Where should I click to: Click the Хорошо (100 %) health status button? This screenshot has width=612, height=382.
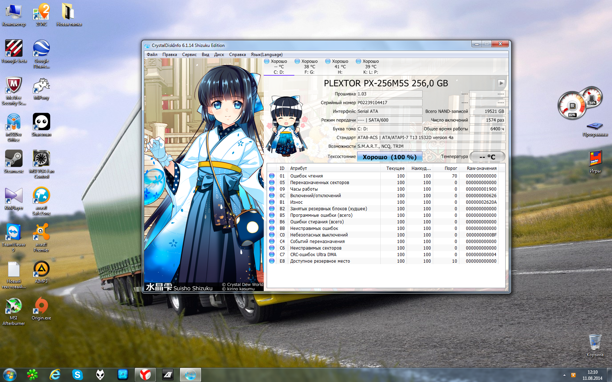tap(389, 157)
